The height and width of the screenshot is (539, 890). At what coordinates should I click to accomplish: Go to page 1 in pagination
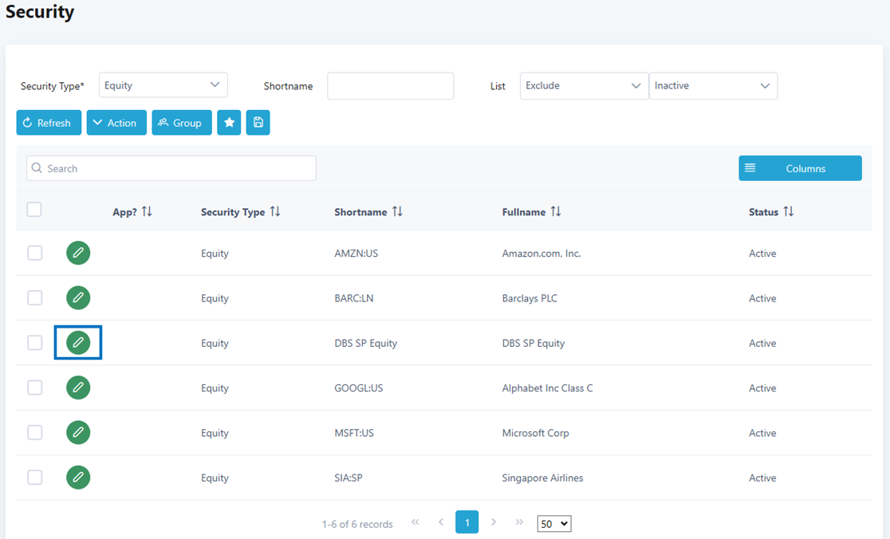[x=467, y=522]
